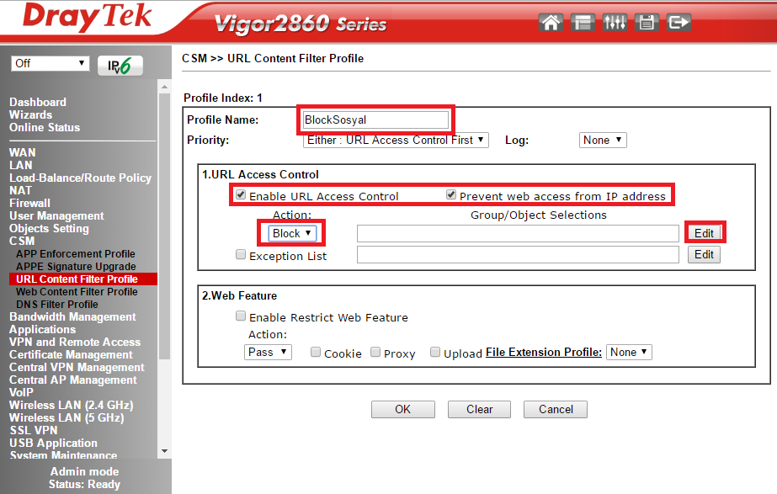Viewport: 777px width, 494px height.
Task: Open the Log dropdown set to None
Action: 603,140
